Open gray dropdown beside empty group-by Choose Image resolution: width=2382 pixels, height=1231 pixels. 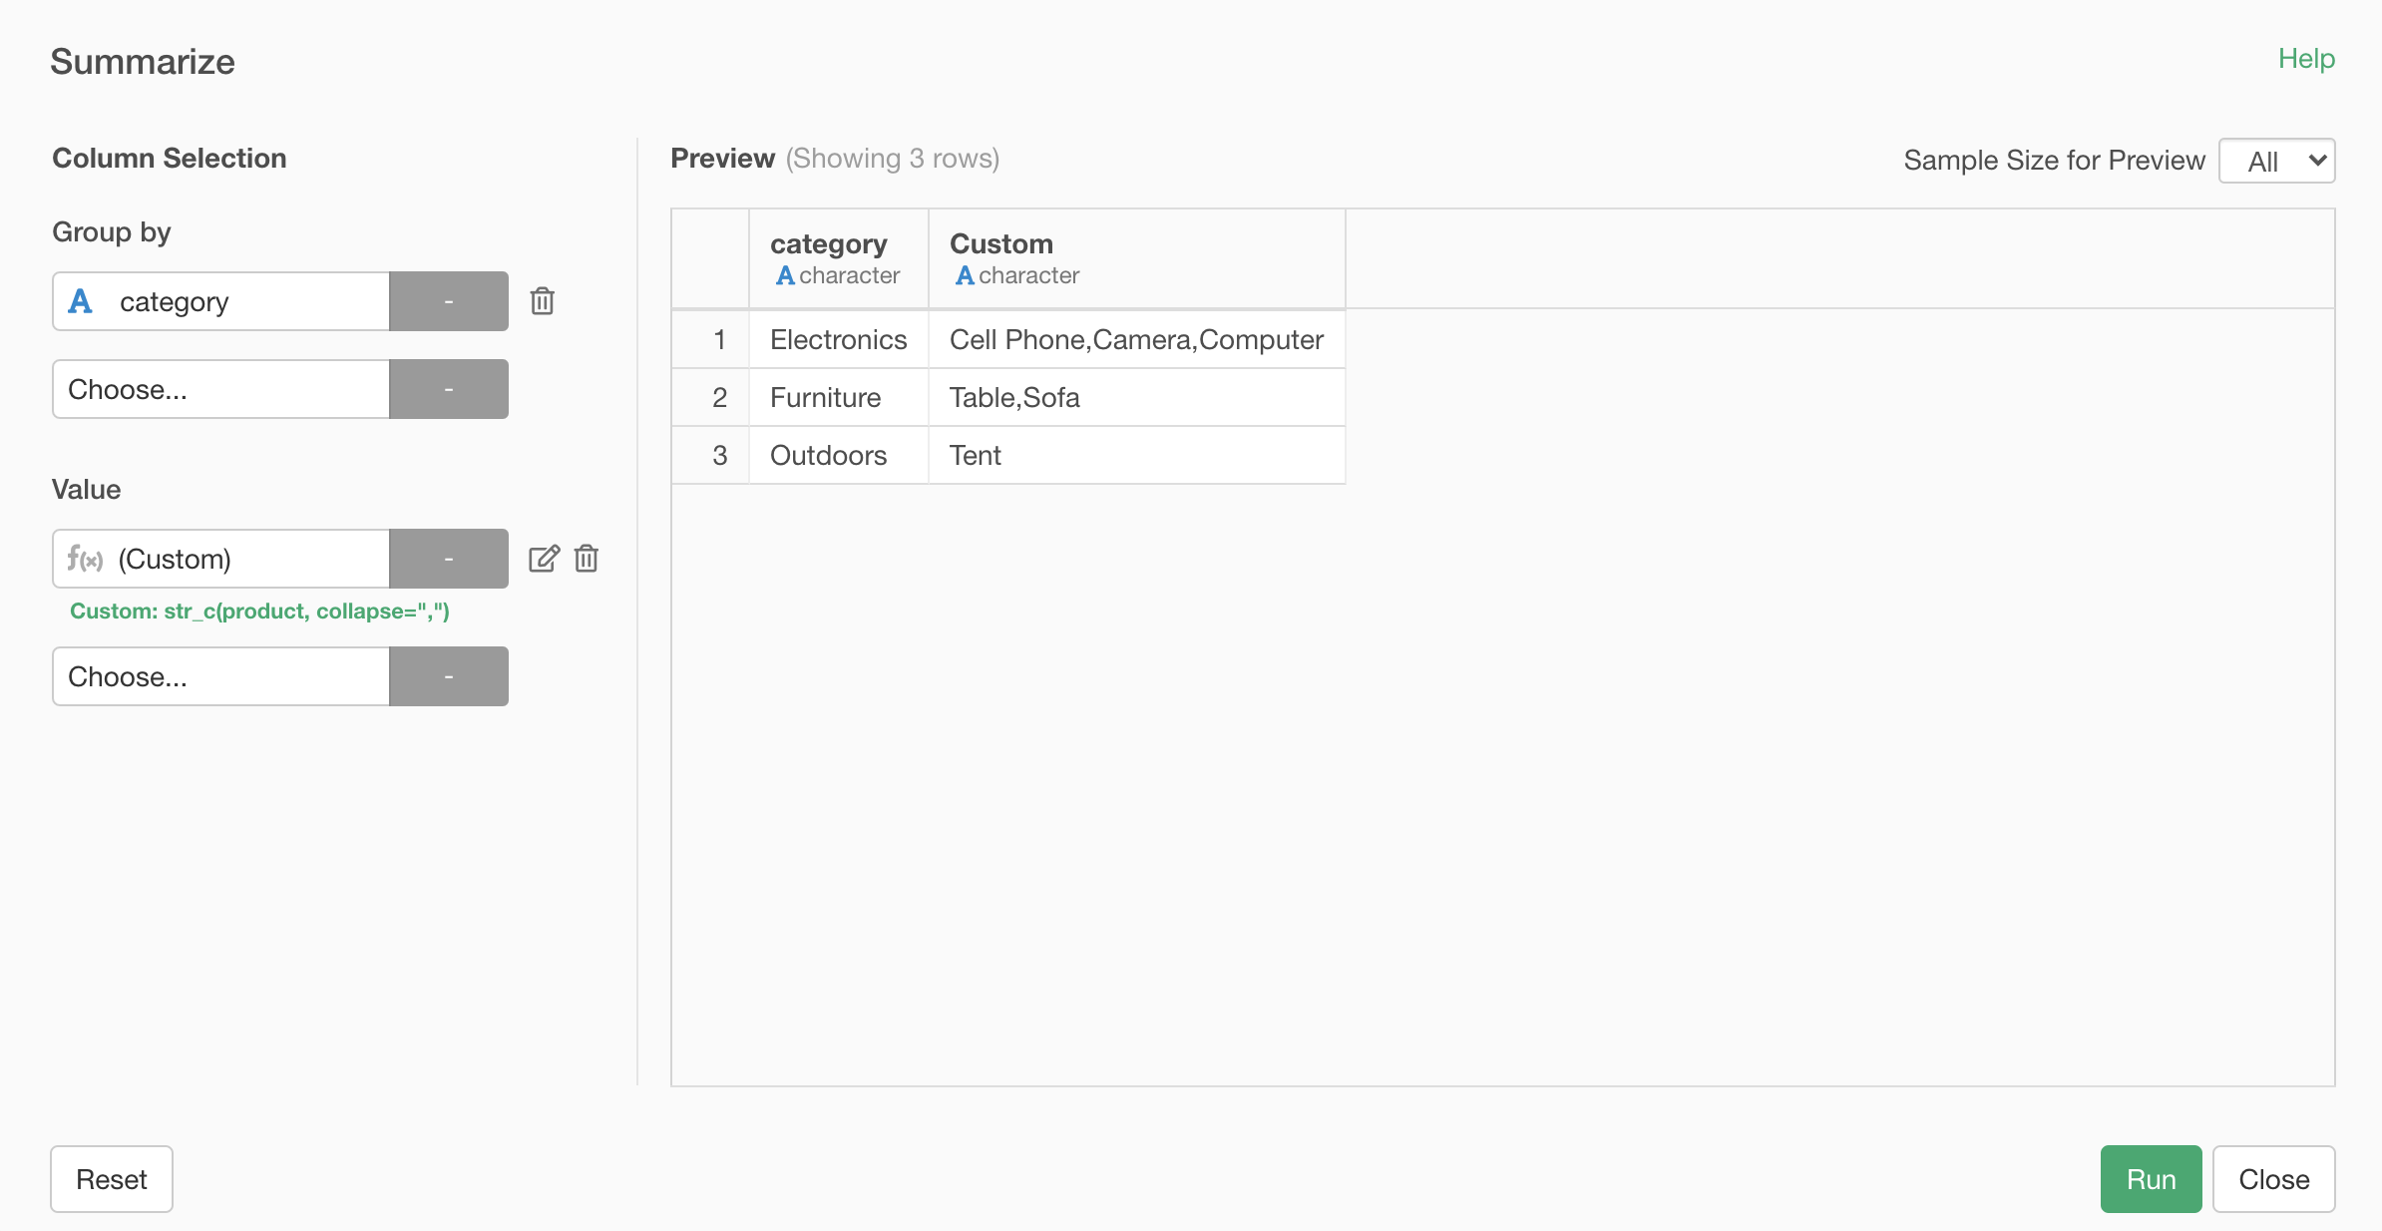point(449,389)
